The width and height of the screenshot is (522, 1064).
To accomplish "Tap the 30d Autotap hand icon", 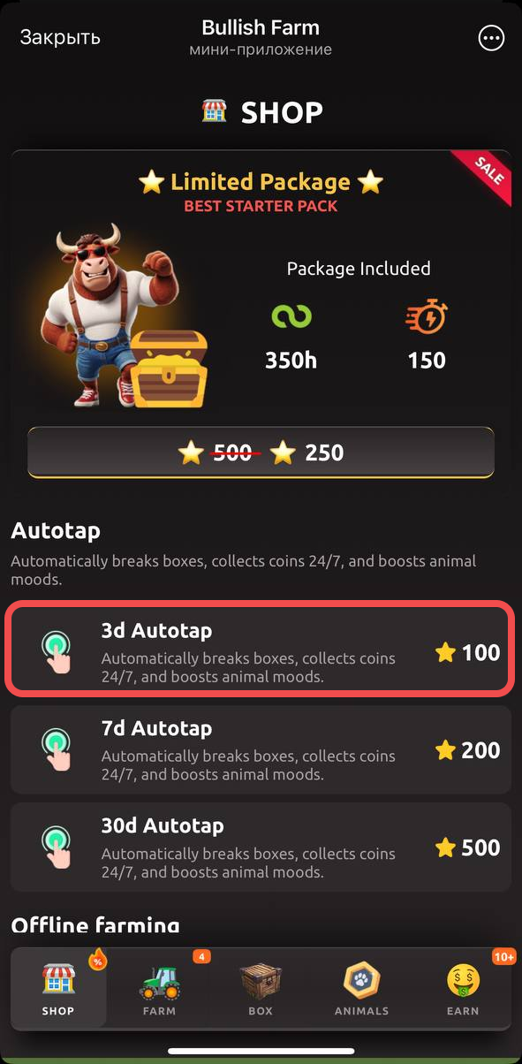I will [58, 847].
